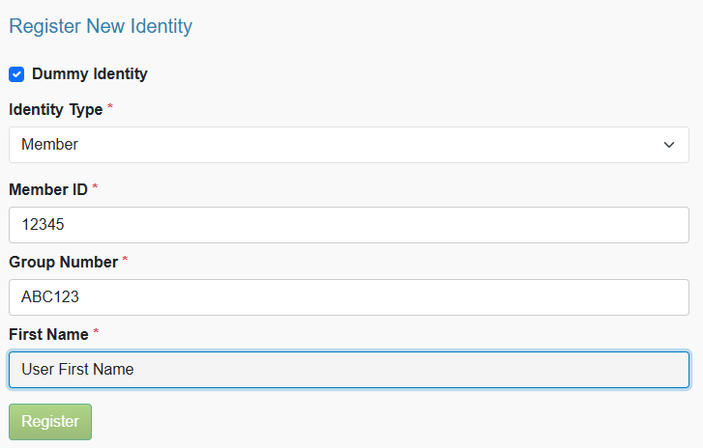The image size is (703, 448).
Task: Click the chevron arrow in Identity Type select
Action: click(668, 145)
